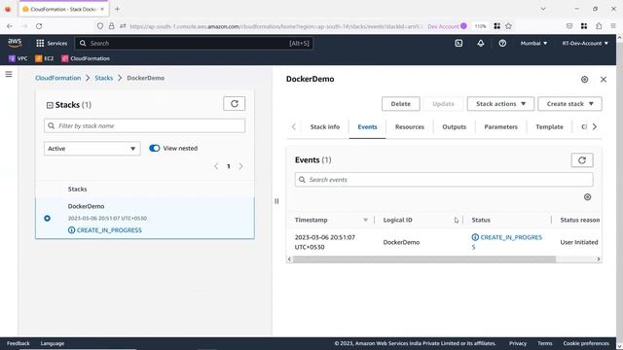Open the Active status filter dropdown
623x350 pixels.
92,149
